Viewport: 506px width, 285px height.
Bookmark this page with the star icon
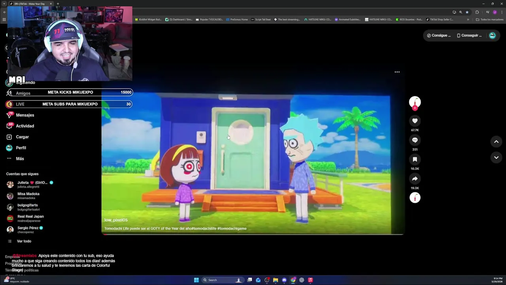point(467,12)
